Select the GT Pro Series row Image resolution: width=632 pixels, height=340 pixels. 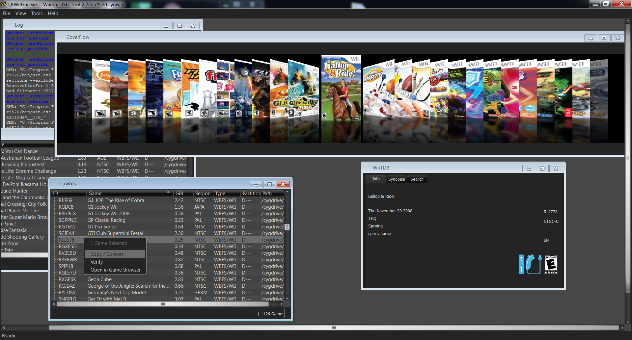click(168, 227)
